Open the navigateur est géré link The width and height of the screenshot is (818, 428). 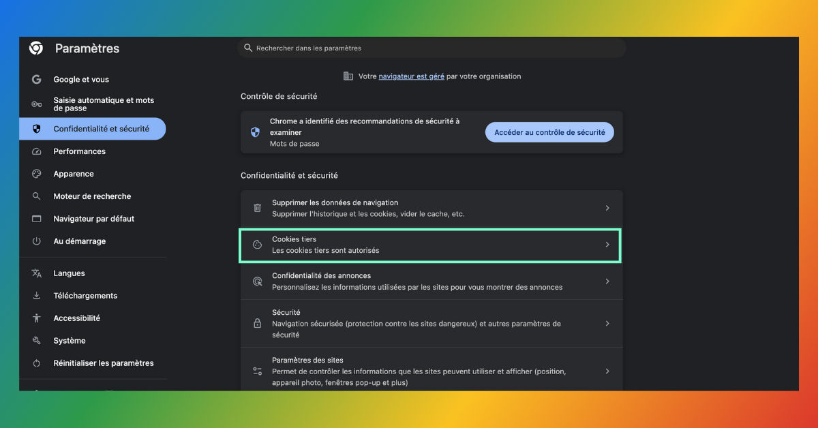pos(411,76)
